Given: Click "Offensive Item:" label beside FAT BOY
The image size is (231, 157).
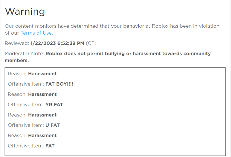Looking at the screenshot, I should click(26, 84).
